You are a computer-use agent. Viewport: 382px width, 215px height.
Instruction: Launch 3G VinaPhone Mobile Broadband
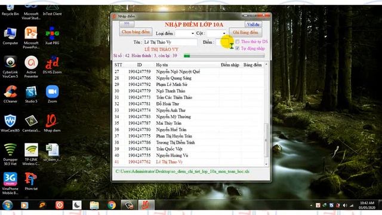pos(10,183)
